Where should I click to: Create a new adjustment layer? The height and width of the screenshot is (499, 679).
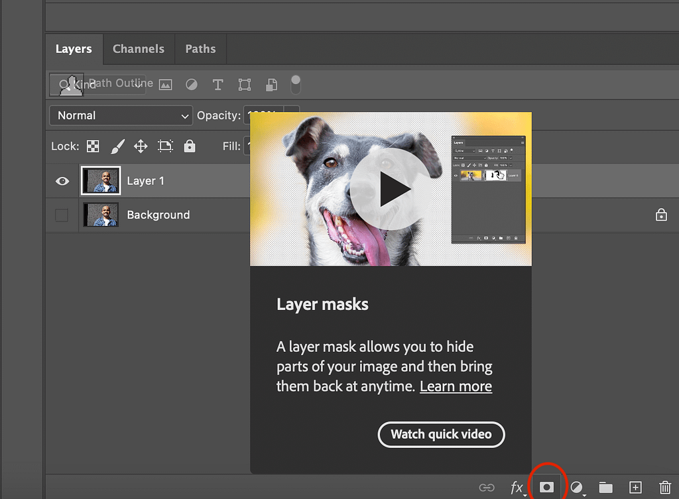point(576,488)
